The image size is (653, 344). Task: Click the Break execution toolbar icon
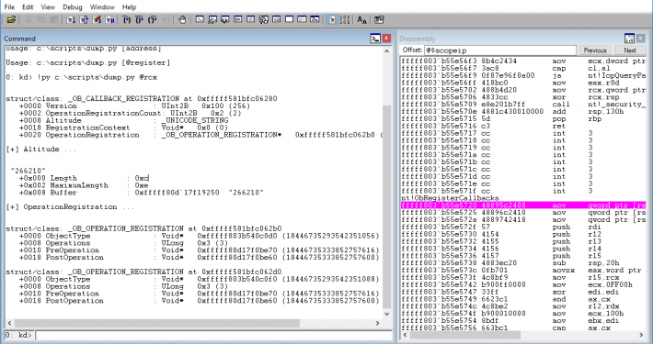point(110,19)
